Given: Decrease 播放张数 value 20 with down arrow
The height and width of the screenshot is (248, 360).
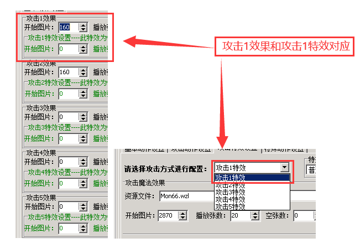Looking at the screenshot, I should [255, 218].
